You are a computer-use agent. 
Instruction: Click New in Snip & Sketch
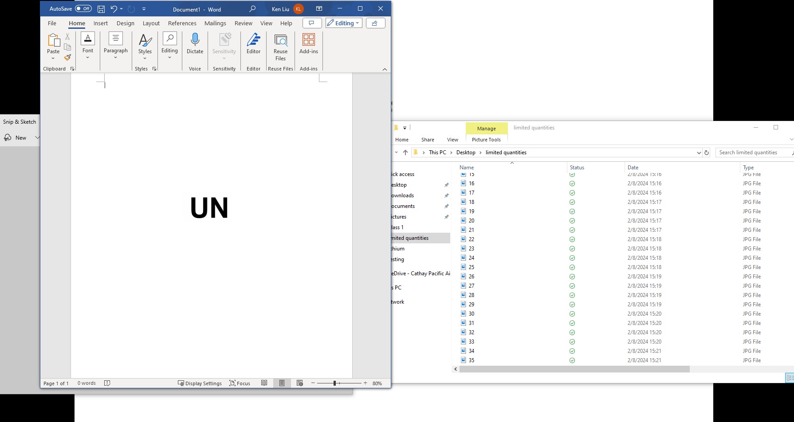point(16,138)
